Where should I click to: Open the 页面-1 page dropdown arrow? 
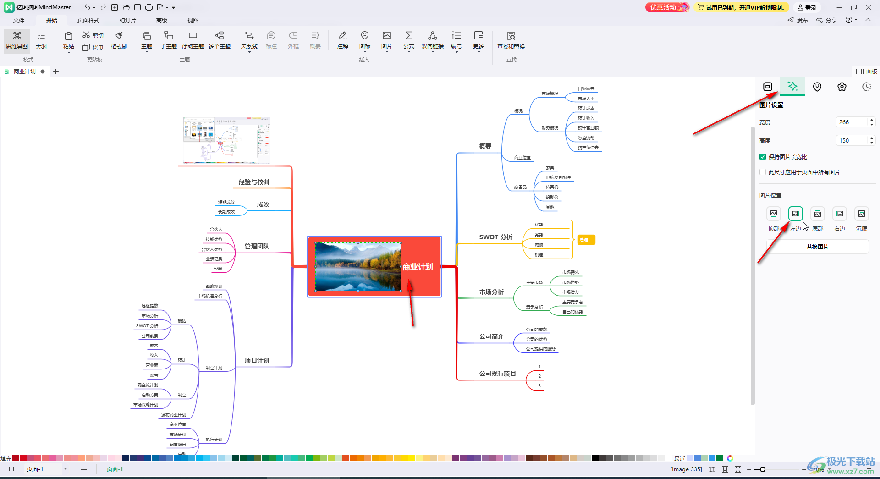click(x=66, y=469)
